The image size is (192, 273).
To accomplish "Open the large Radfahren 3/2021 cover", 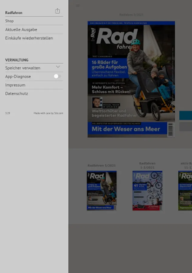I will [131, 79].
